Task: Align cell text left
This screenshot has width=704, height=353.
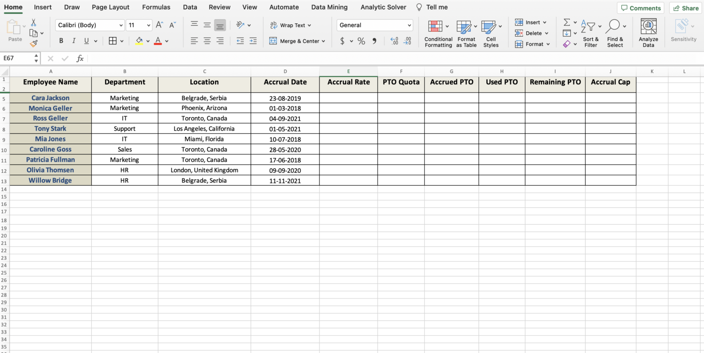Action: pos(194,41)
